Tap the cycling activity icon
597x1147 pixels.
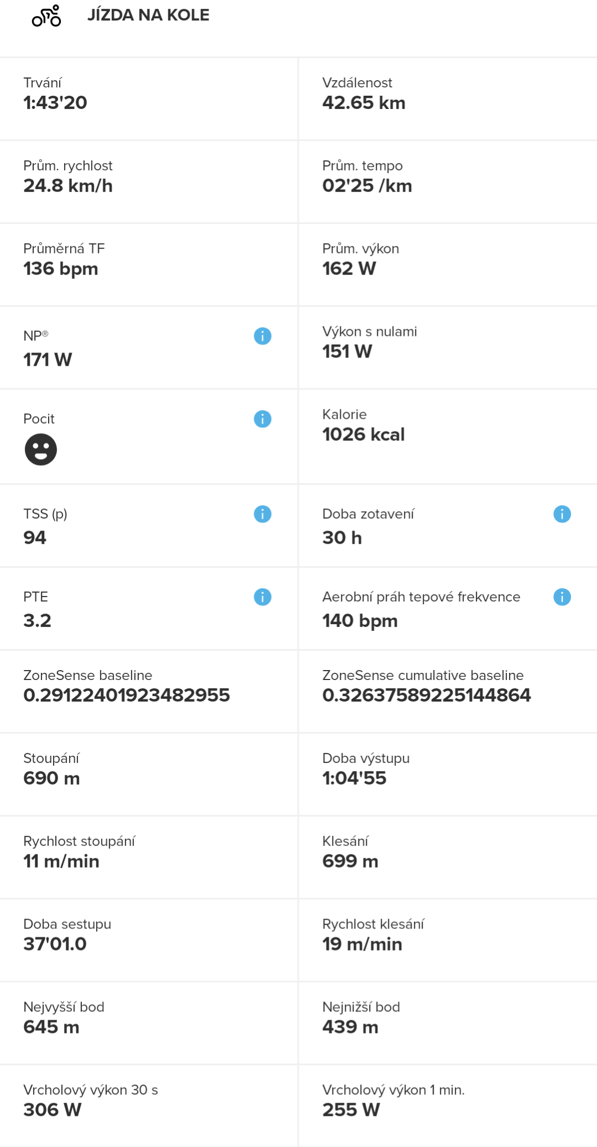coord(46,15)
